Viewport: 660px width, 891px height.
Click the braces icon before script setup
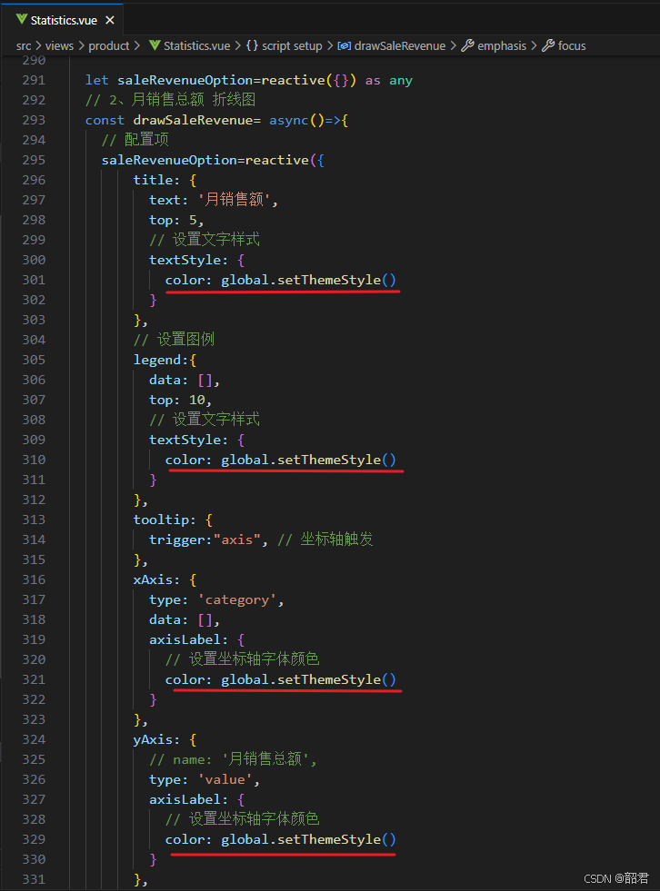[252, 46]
